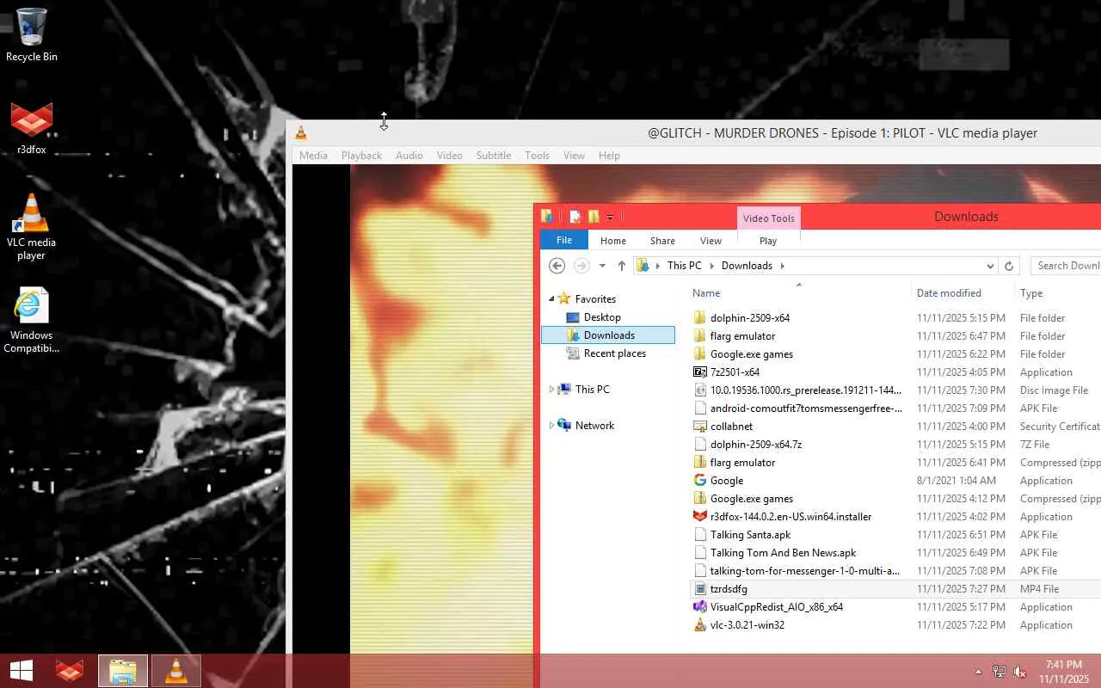Switch to r3dfox on the taskbar
This screenshot has width=1101, height=688.
70,671
